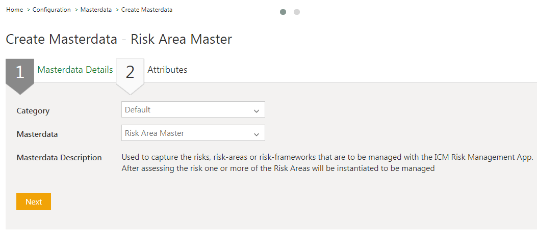The image size is (537, 232).
Task: Click the dark first pagination dot
Action: click(x=283, y=12)
